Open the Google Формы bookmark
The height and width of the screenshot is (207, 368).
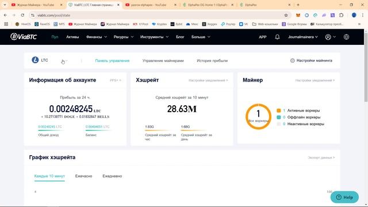point(294,24)
